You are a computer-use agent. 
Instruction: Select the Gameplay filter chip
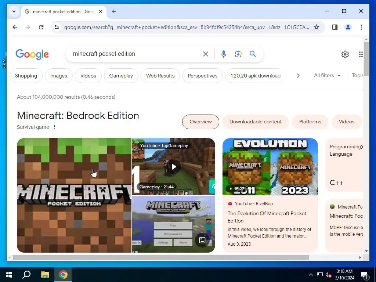click(x=121, y=76)
